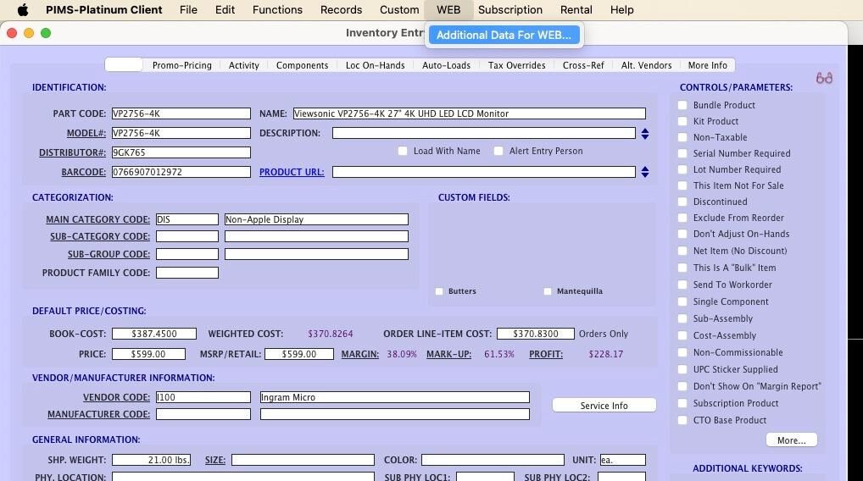Open the Tax Overrides tab
This screenshot has width=863, height=481.
[x=517, y=65]
